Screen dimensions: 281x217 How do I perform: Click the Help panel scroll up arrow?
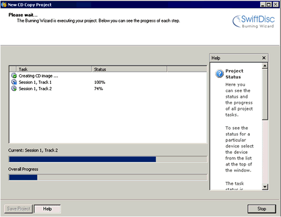265,66
